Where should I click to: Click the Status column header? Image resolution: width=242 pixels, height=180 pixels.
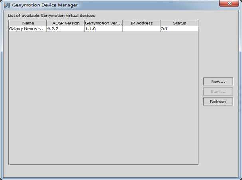179,23
